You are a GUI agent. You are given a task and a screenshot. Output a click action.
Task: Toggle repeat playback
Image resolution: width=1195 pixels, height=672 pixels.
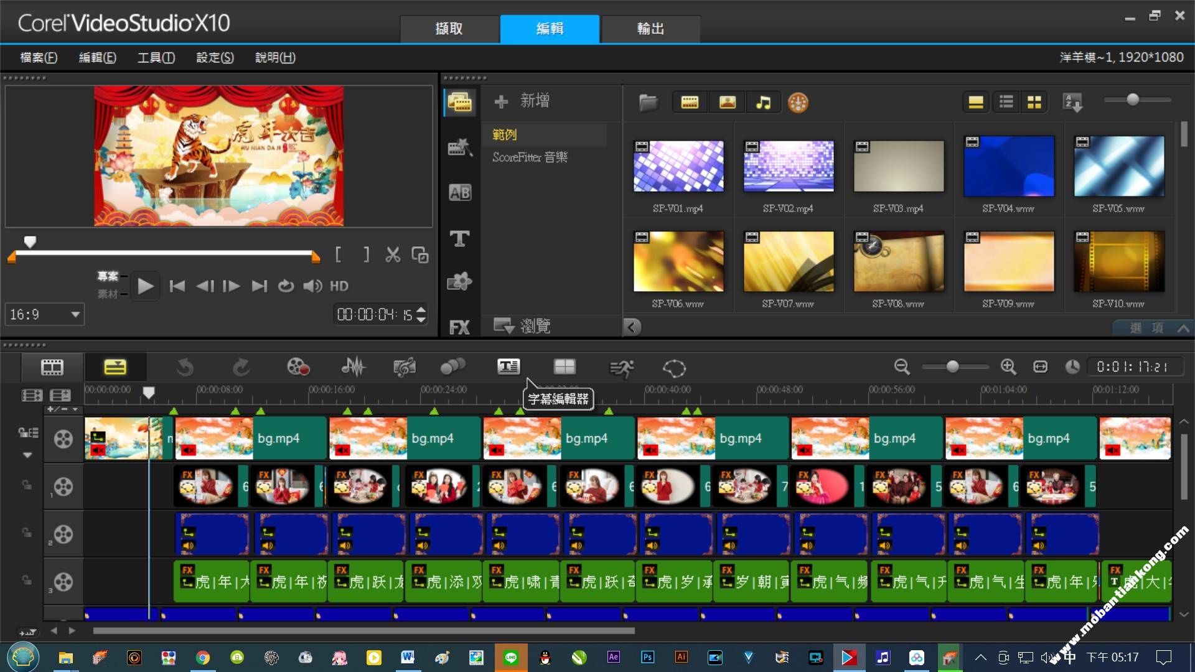point(286,286)
